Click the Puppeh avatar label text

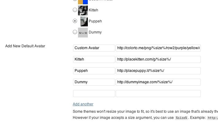point(95,21)
